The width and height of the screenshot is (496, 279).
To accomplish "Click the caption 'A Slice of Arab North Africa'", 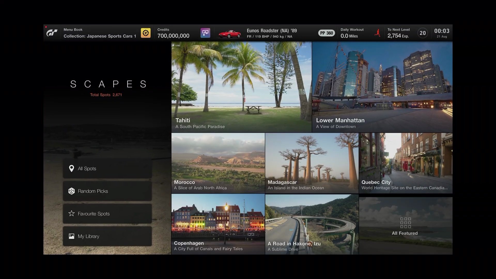I will (200, 188).
